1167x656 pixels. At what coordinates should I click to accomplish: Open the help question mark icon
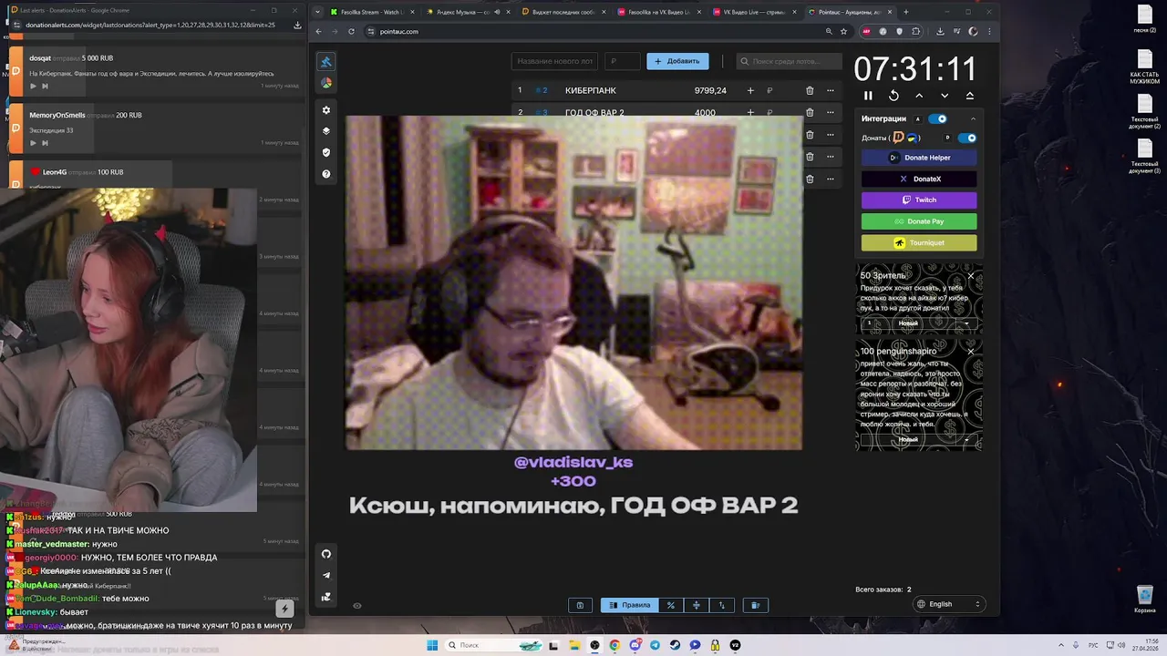coord(326,174)
